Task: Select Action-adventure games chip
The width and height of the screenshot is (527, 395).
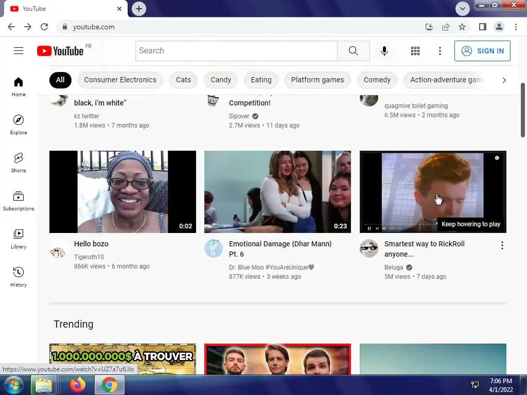Action: (444, 80)
